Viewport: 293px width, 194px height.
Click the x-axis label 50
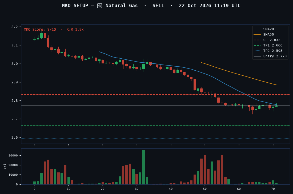(x=205, y=189)
